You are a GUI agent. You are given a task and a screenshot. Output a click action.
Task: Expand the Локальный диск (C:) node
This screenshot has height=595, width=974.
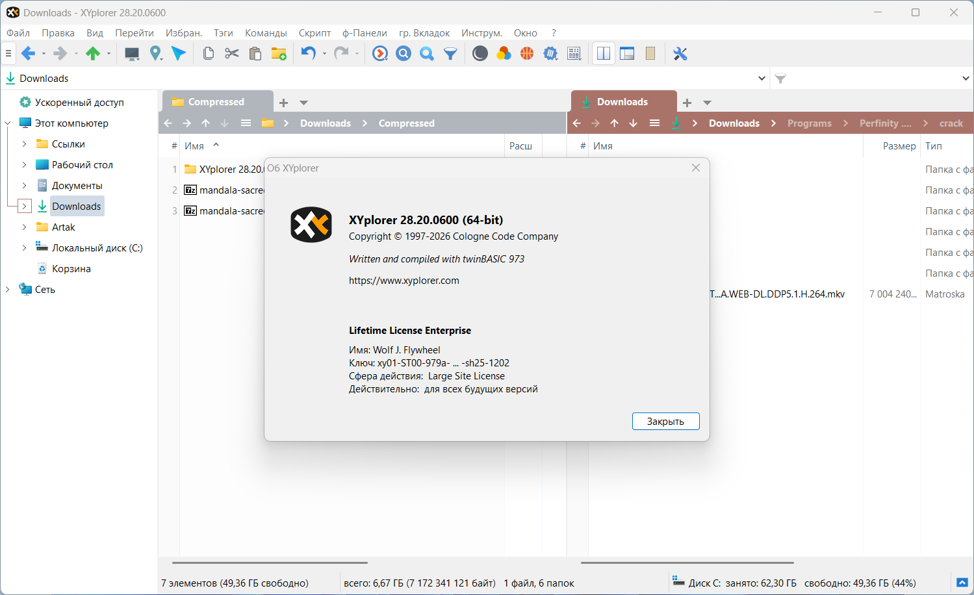24,248
